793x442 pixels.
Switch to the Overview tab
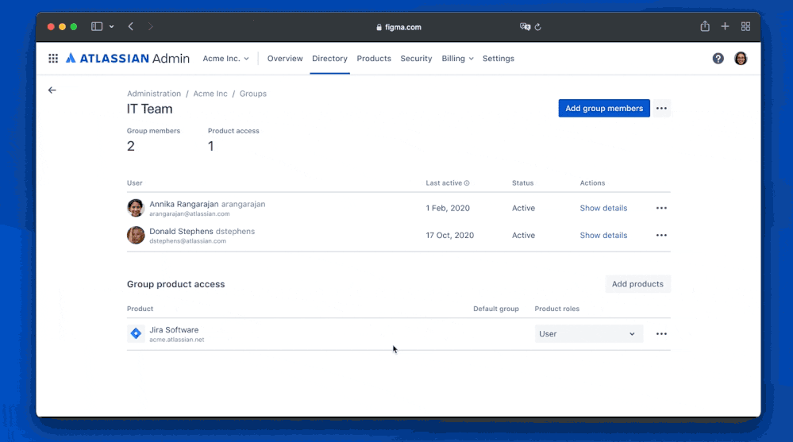(x=285, y=58)
